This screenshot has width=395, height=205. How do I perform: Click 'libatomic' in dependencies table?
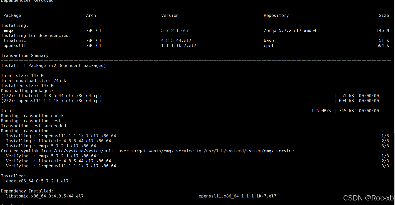[15, 41]
